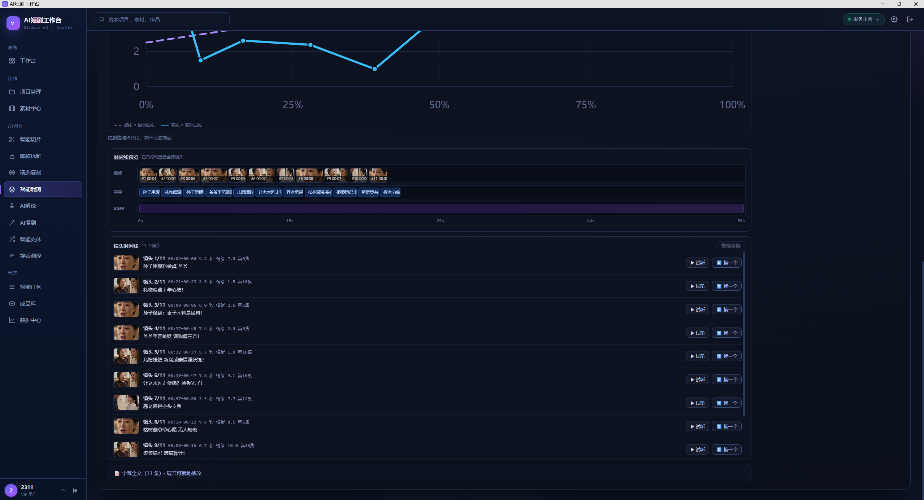Viewport: 924px width, 500px height.
Task: Open 智能任务 list icon
Action: [12, 287]
